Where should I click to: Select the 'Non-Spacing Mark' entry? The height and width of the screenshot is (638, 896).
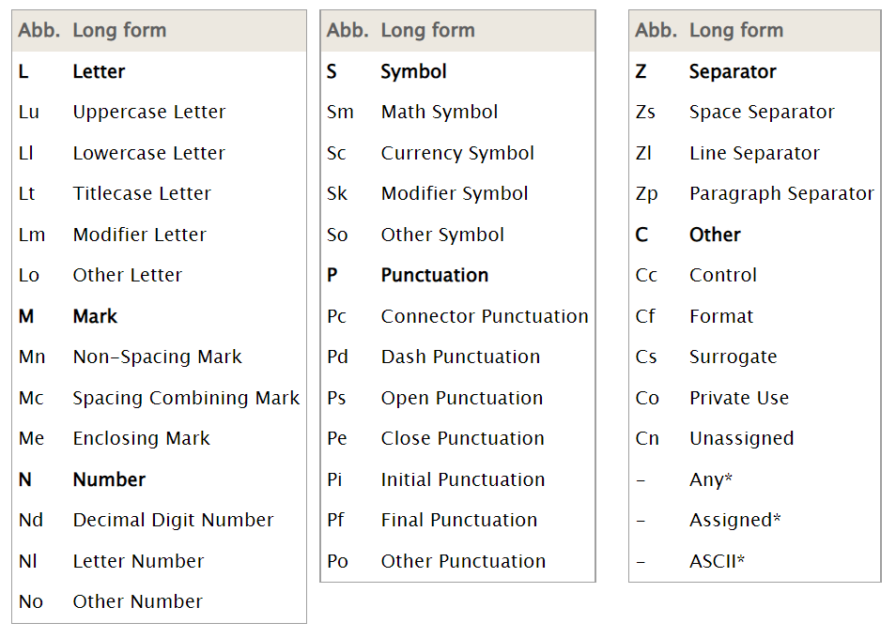[x=157, y=357]
